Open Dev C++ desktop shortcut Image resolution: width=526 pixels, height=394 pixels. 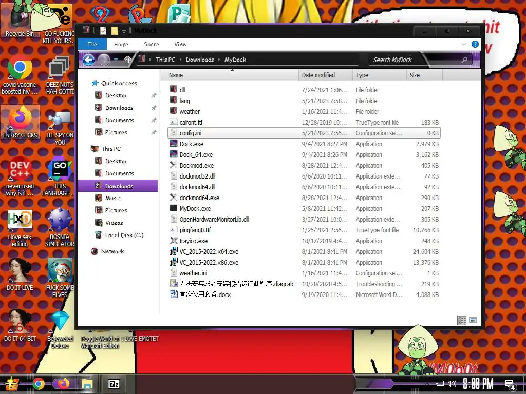(x=20, y=177)
